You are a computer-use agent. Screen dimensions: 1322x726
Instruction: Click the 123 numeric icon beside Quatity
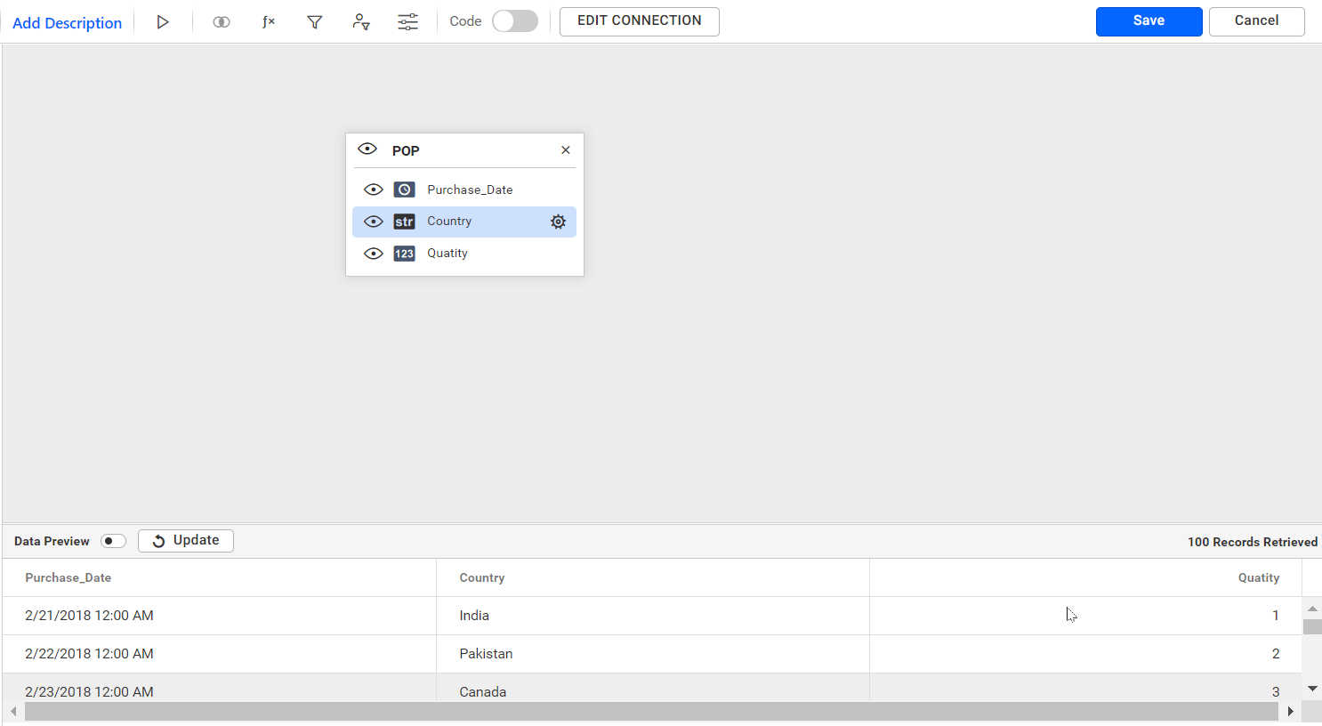(x=404, y=253)
